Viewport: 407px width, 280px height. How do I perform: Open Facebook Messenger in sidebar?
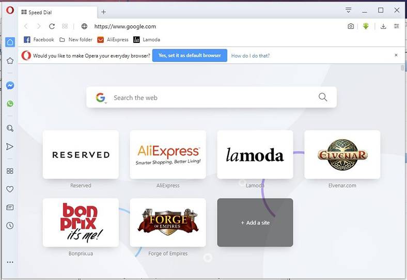10,85
